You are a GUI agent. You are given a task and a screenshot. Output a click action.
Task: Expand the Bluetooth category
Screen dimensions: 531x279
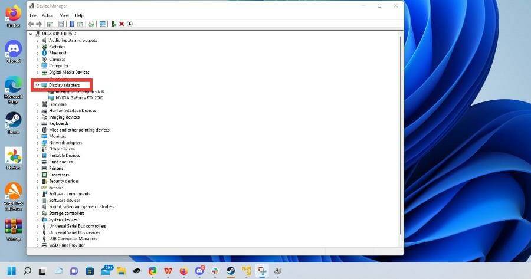[x=38, y=53]
